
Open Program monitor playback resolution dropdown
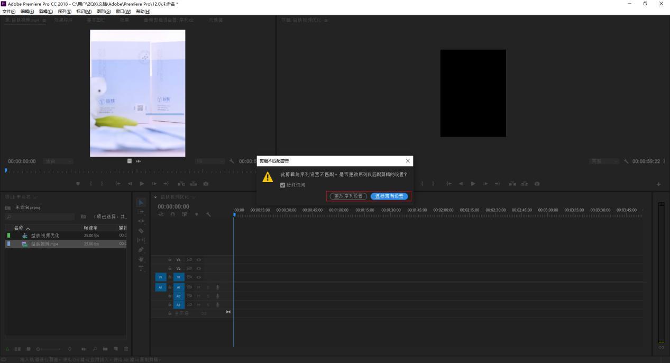pos(604,161)
